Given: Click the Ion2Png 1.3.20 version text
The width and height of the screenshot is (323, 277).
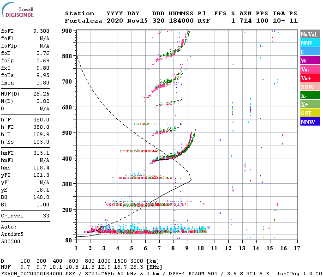Looking at the screenshot, I should 299,274.
